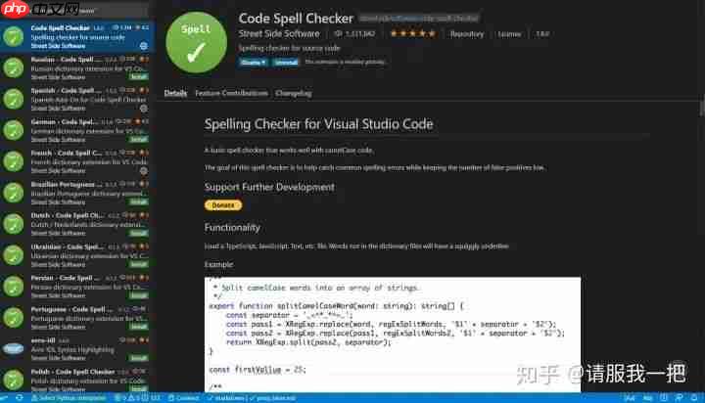Open errors and warnings count in status bar
The width and height of the screenshot is (705, 403).
pyautogui.click(x=137, y=398)
